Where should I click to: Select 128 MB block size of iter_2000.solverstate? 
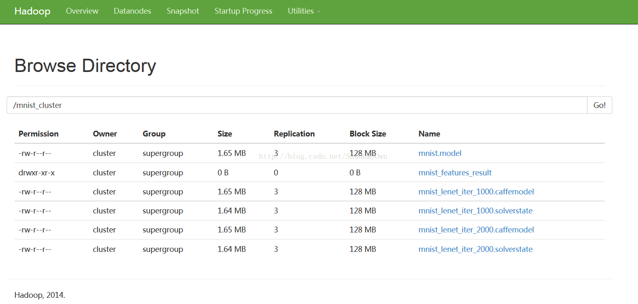pos(363,249)
